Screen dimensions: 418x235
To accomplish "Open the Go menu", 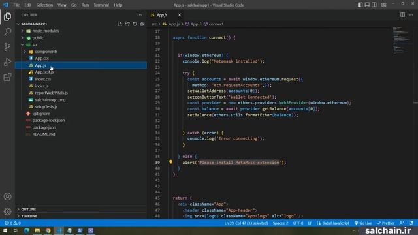I will tap(74, 5).
